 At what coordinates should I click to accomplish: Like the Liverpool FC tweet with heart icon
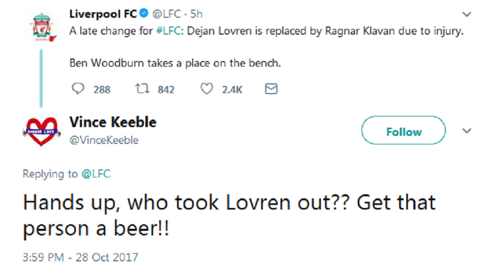(x=206, y=89)
